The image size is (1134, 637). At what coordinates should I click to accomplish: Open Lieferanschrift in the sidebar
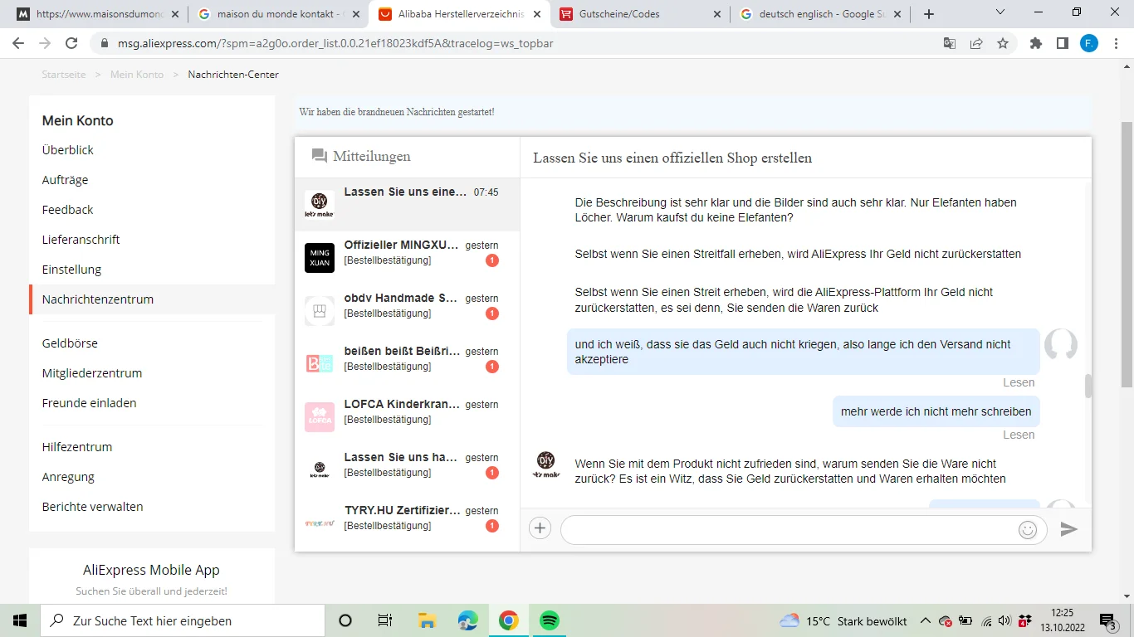81,240
